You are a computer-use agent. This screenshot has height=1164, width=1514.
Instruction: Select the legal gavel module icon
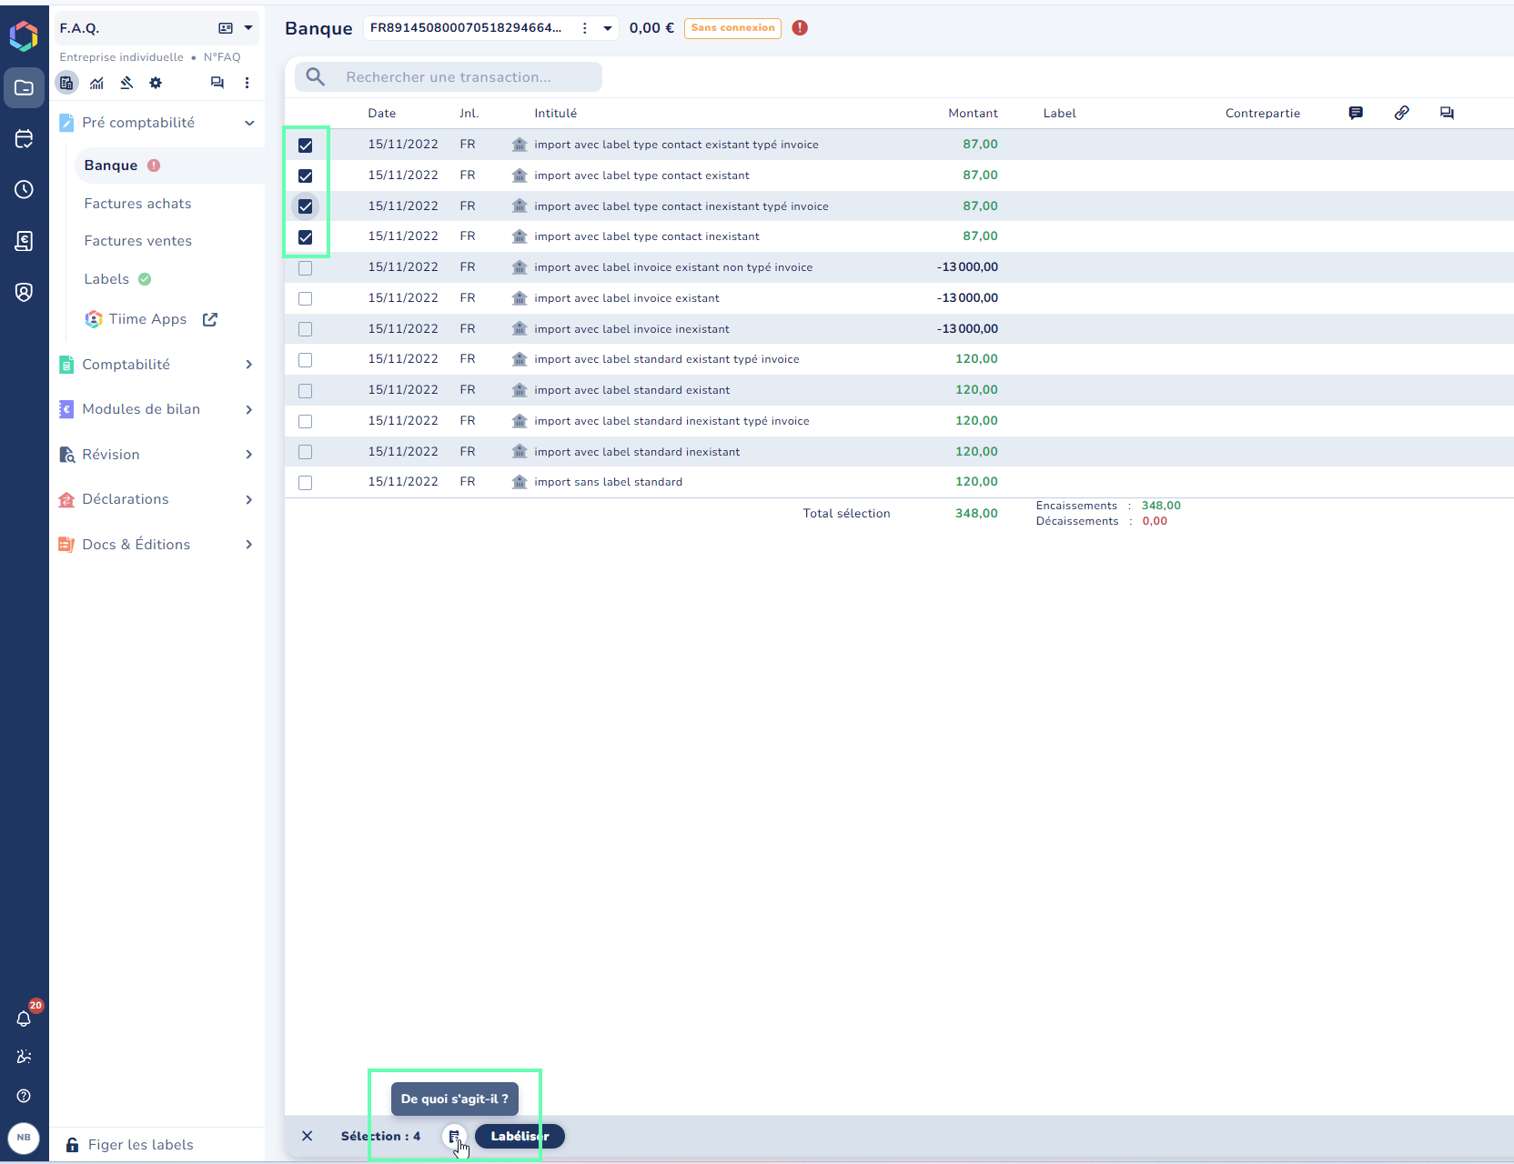pos(126,83)
